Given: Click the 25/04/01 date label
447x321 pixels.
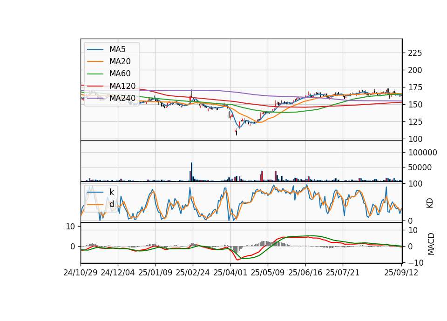Looking at the screenshot, I should pos(230,273).
